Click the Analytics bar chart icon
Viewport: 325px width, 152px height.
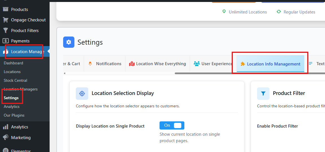[x=5, y=127]
